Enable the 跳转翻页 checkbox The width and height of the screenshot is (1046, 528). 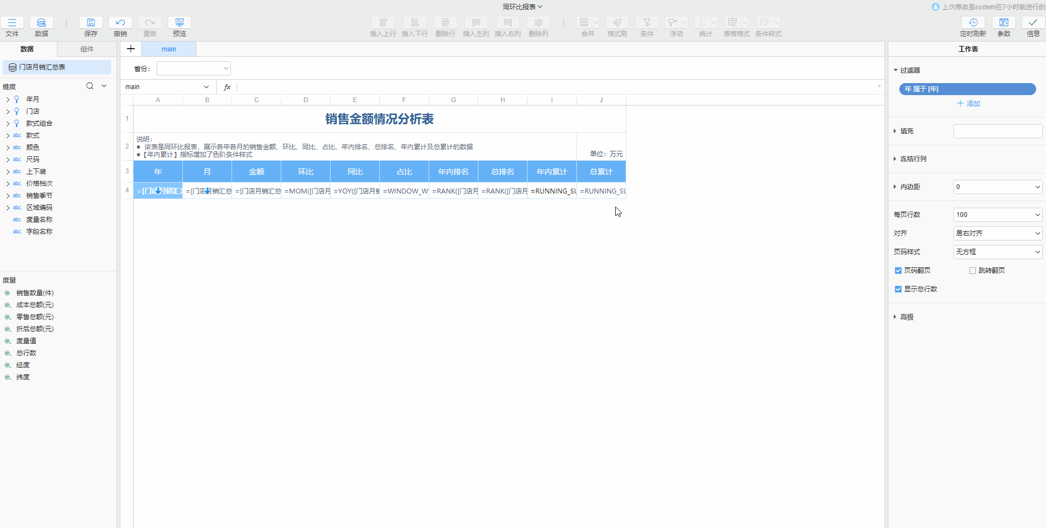click(973, 271)
